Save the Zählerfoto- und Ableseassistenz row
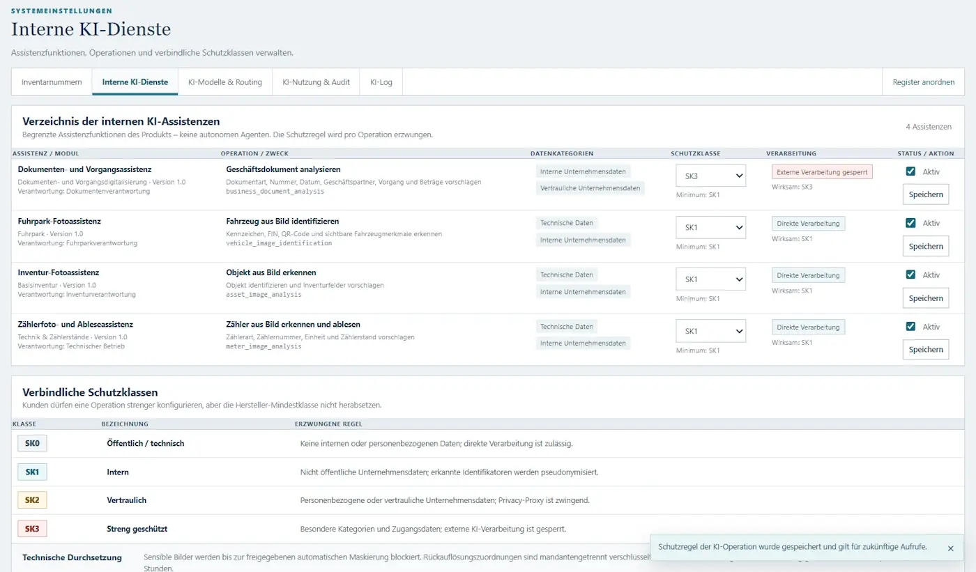The image size is (976, 572). tap(926, 350)
